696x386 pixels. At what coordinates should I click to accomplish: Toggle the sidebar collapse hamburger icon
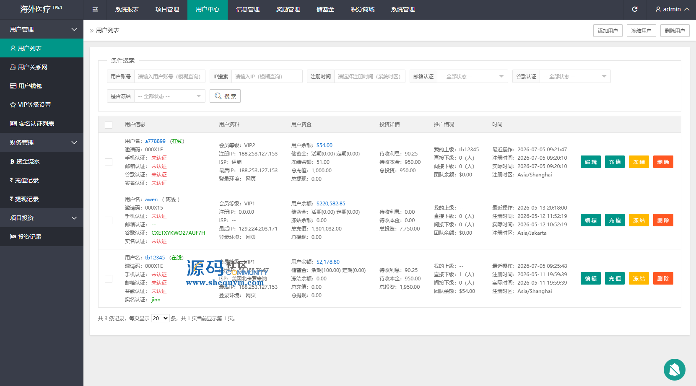(95, 9)
